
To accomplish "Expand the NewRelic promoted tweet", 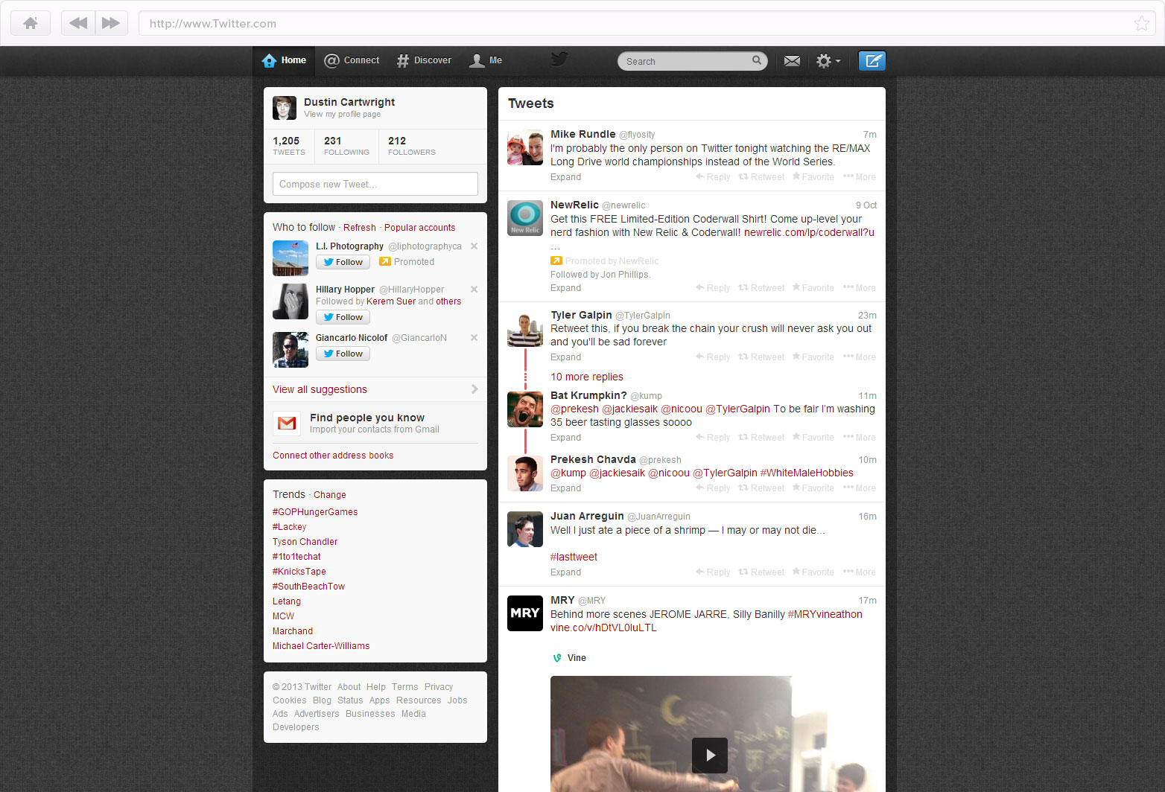I will [x=565, y=288].
